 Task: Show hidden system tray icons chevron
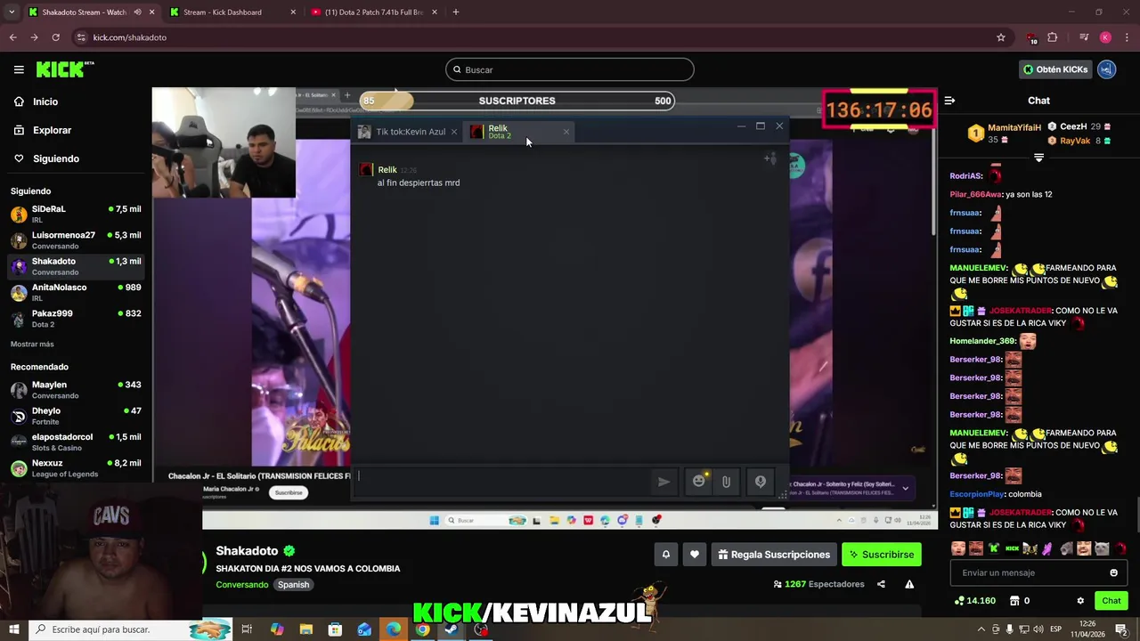[x=981, y=629]
